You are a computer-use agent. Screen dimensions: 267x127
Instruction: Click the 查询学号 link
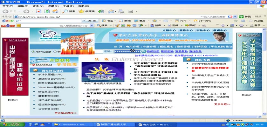(195, 51)
